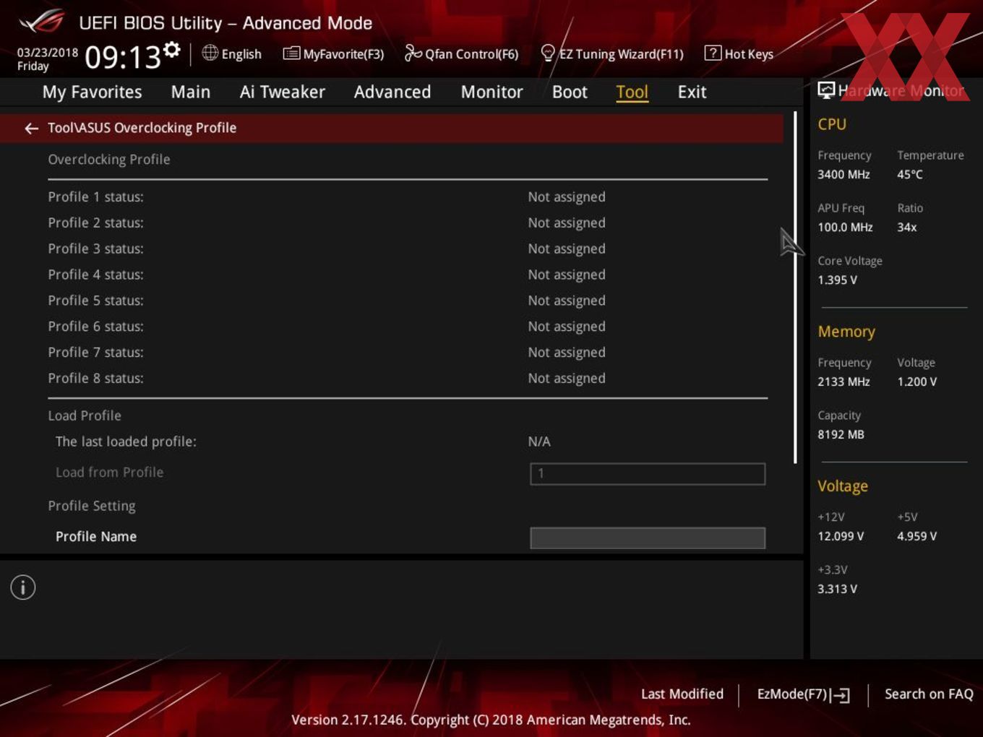Image resolution: width=983 pixels, height=737 pixels.
Task: Click the 'Load from Profile' label
Action: 109,472
